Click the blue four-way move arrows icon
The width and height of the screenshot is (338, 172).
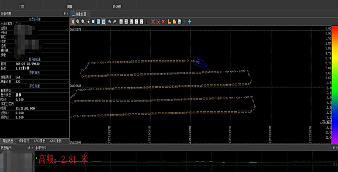pyautogui.click(x=190, y=21)
